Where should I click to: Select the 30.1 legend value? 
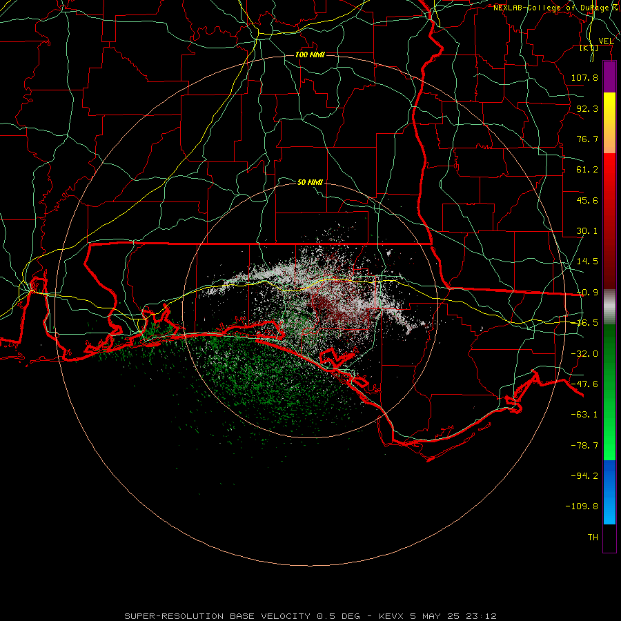click(x=587, y=231)
